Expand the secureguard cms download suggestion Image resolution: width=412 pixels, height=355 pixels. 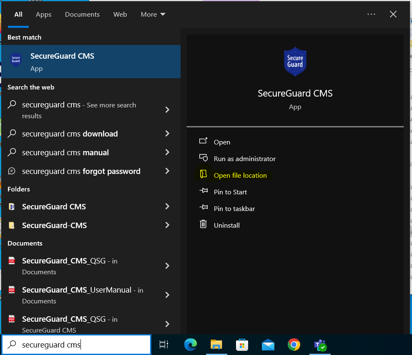(167, 134)
